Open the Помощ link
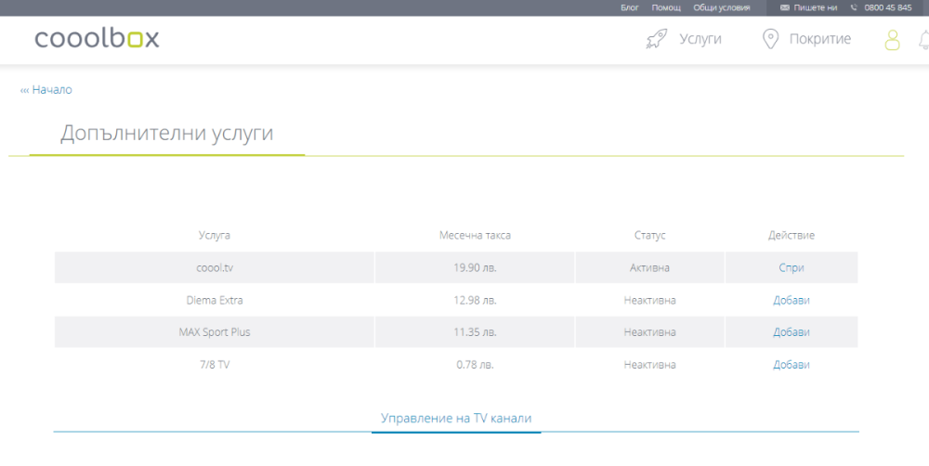929x466 pixels. tap(666, 7)
